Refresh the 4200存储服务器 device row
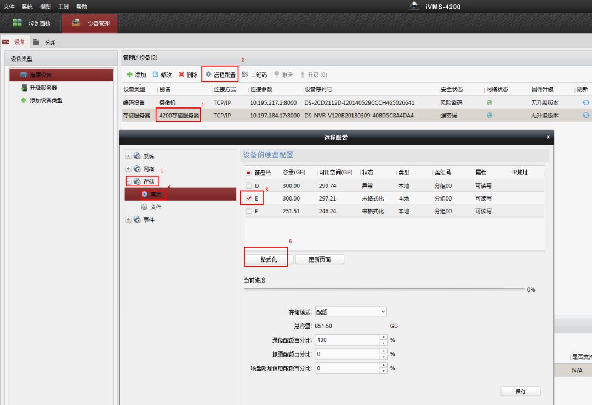Screen dimensions: 592x405 [585, 116]
